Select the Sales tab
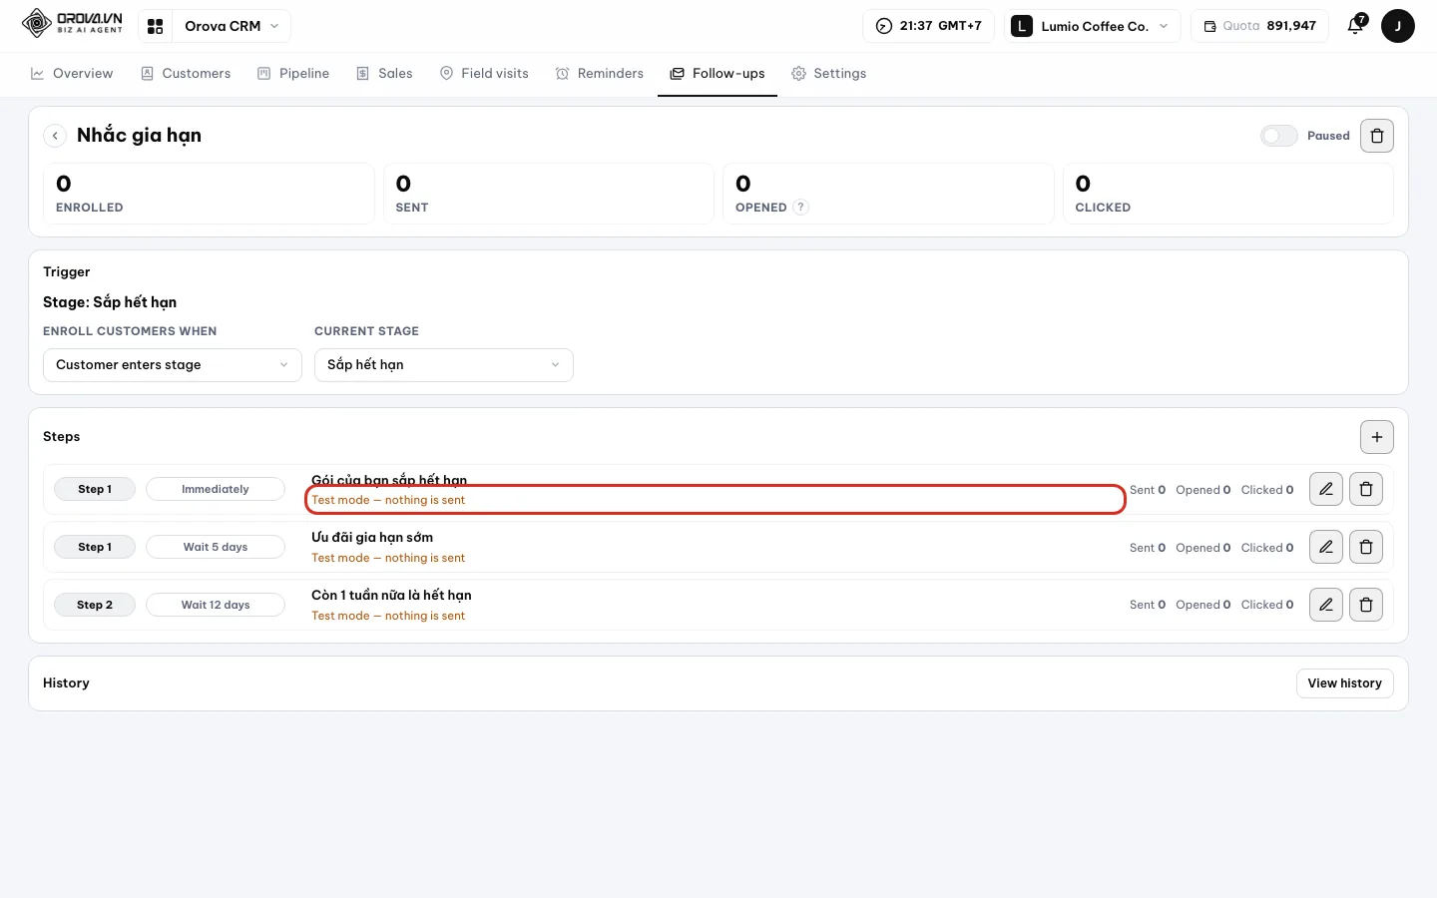This screenshot has width=1437, height=898. [x=384, y=74]
